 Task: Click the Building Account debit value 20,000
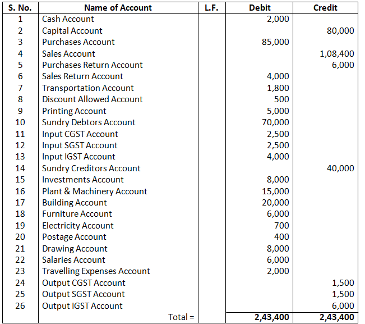tap(275, 203)
